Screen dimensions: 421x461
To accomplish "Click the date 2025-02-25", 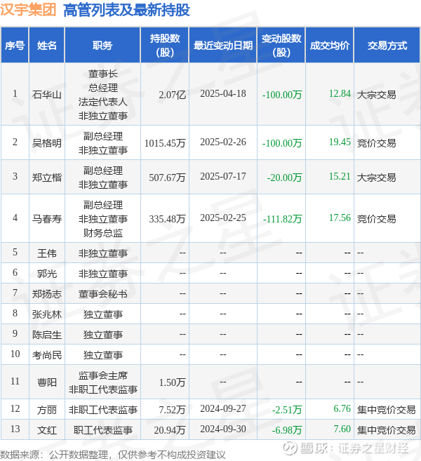I will (223, 218).
